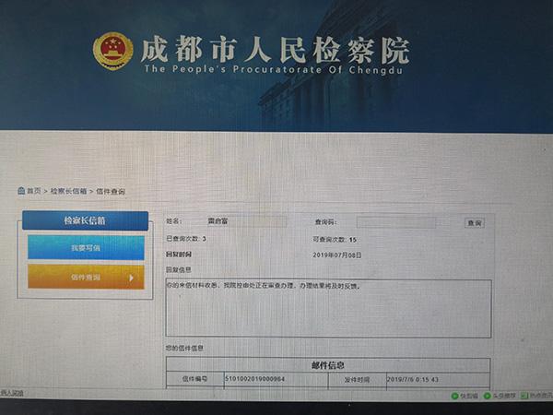Click the 检察长信箱 sidebar header

tap(85, 221)
